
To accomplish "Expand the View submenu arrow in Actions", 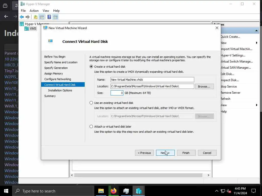I will (x=257, y=105).
